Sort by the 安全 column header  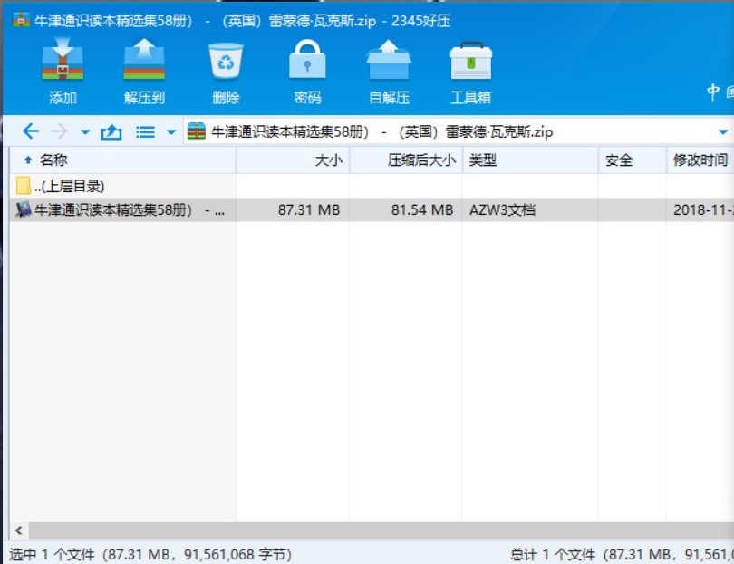632,160
